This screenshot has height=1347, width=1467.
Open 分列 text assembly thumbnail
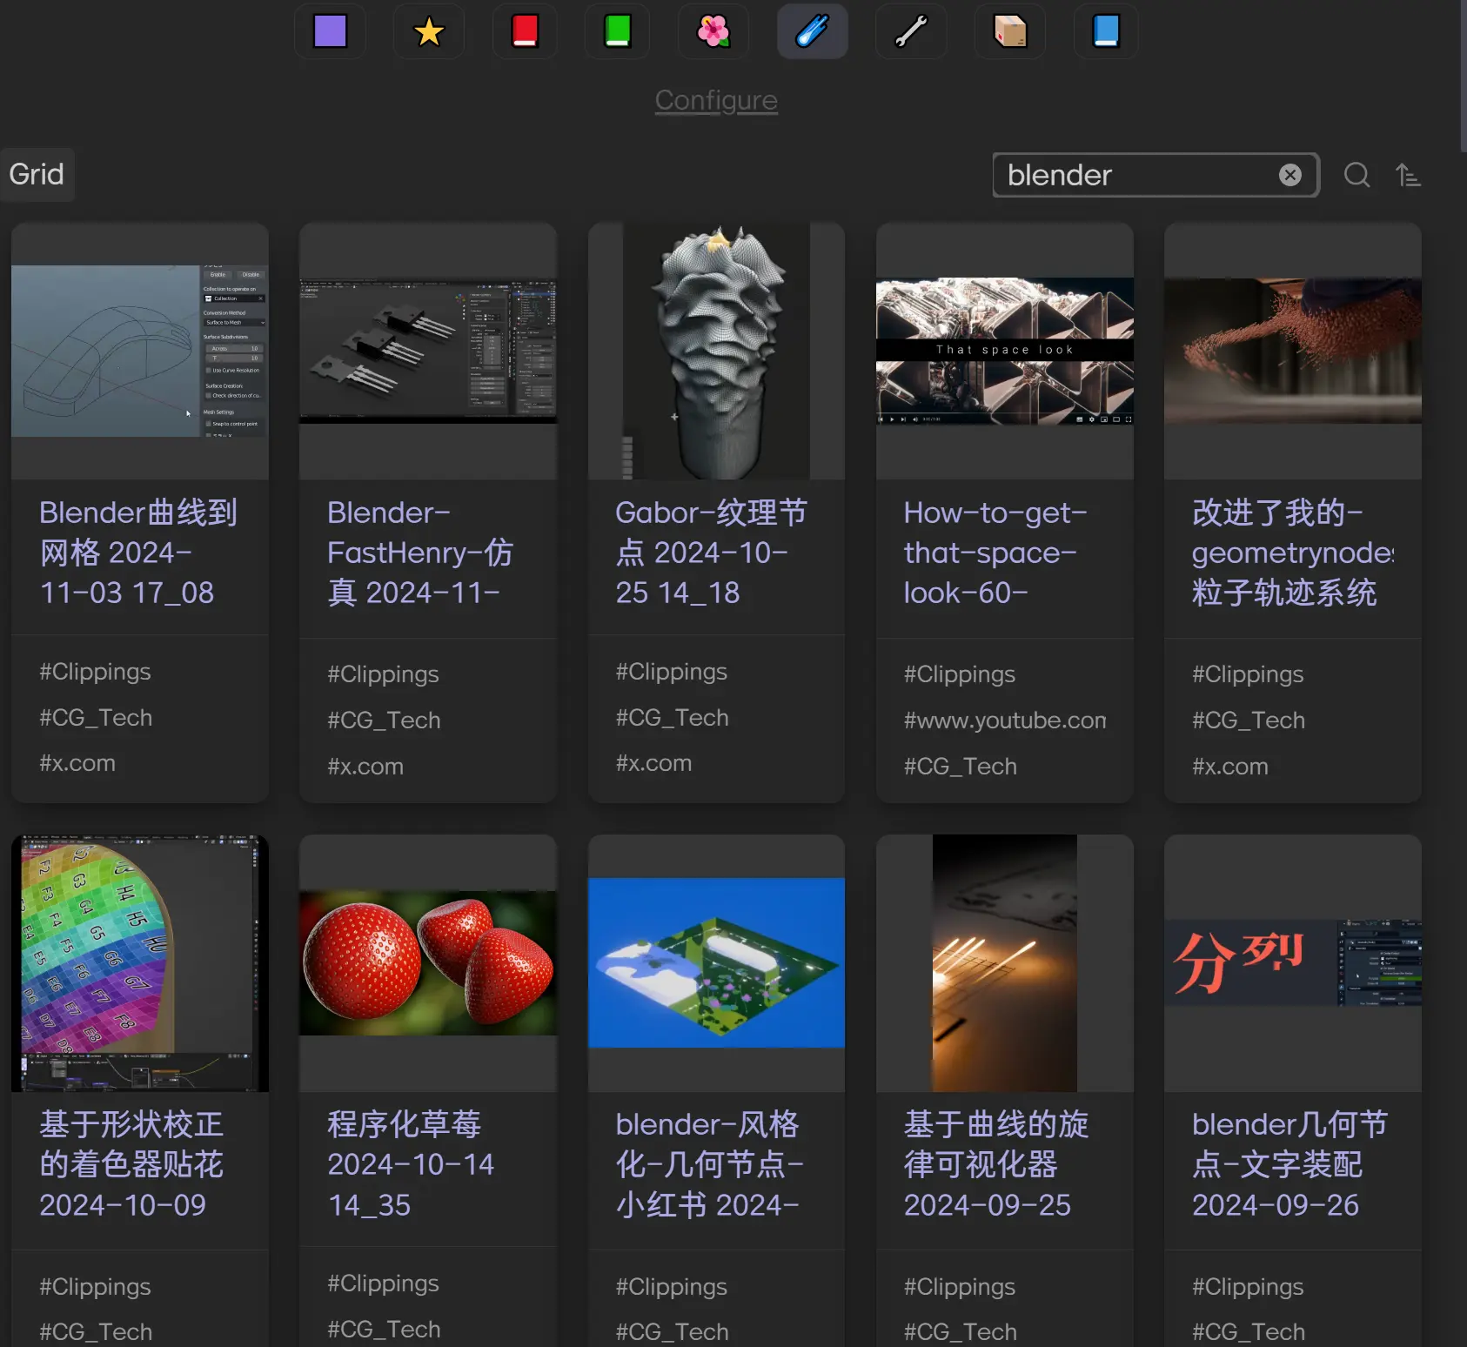click(x=1293, y=963)
